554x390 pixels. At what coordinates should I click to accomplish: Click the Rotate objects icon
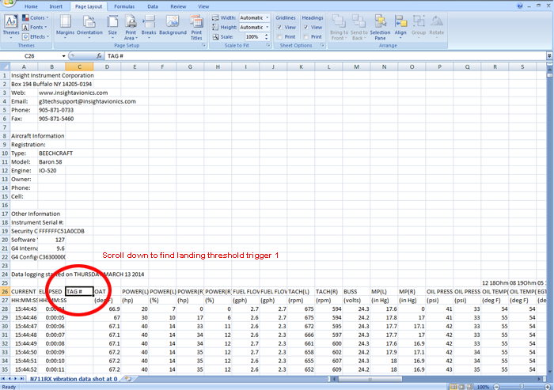point(437,21)
